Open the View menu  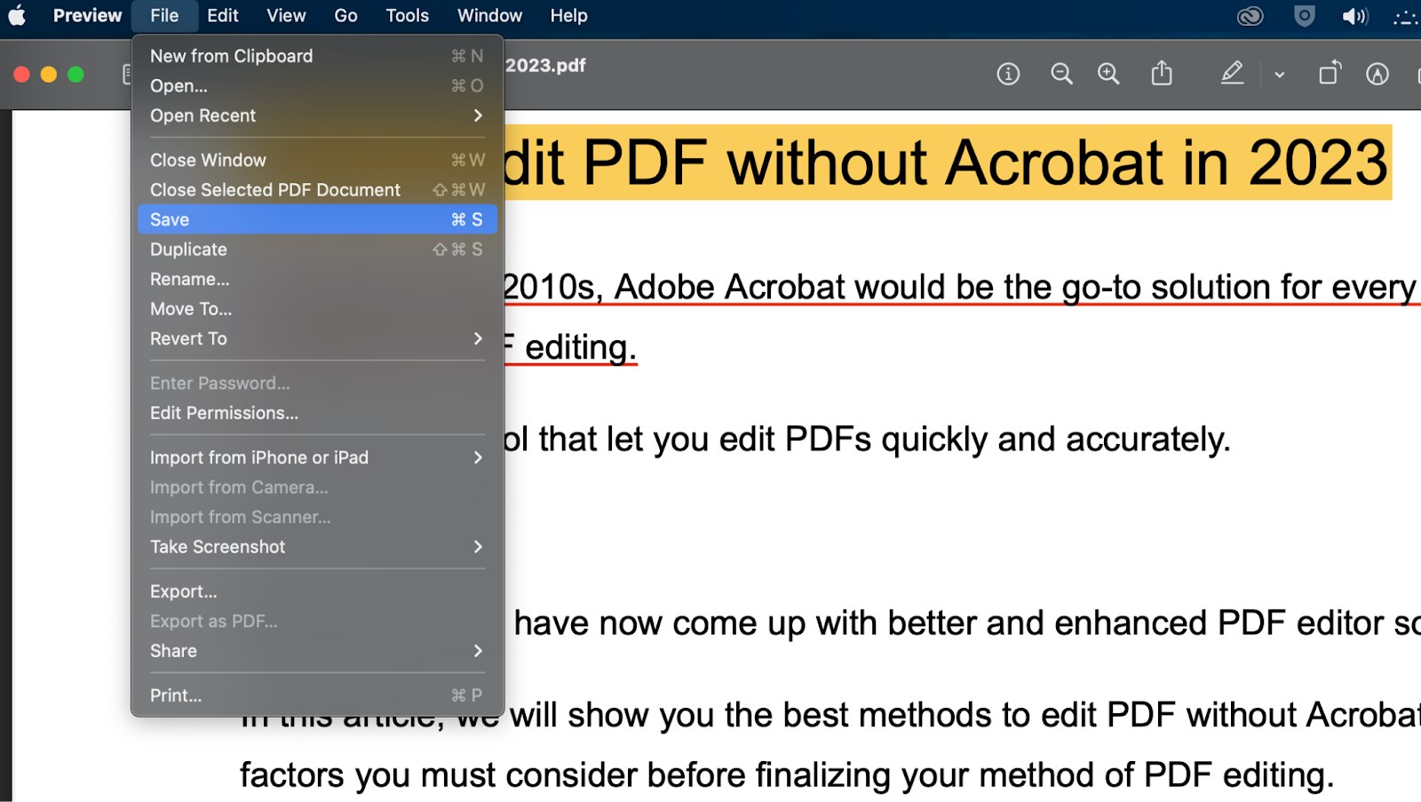pos(285,15)
